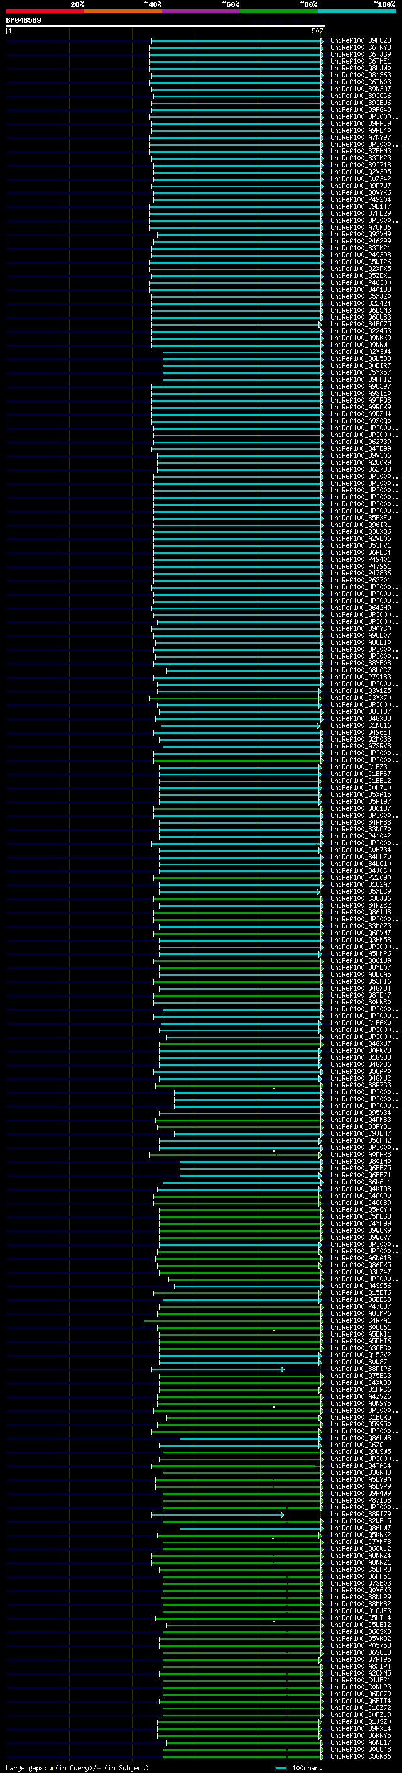Select the UniRef100_C1N816 label

click(361, 725)
